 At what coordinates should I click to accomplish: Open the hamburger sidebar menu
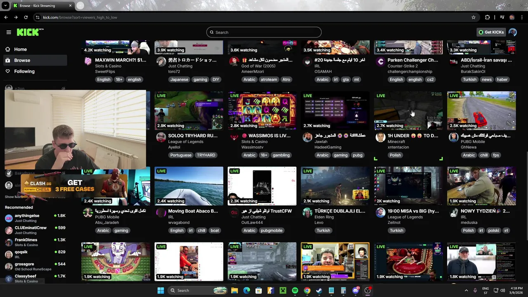(9, 32)
